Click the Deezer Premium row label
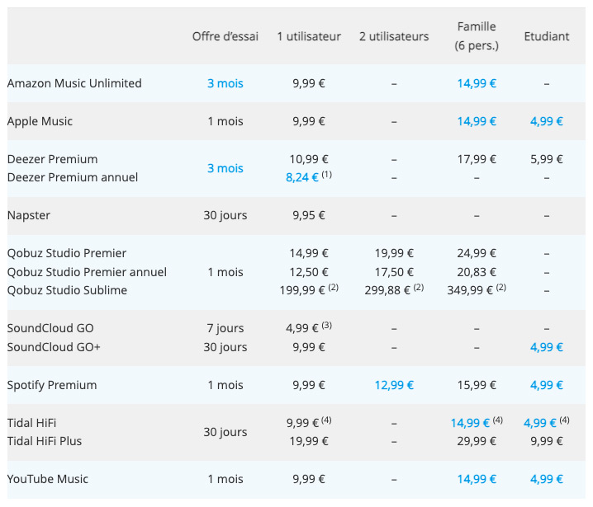This screenshot has height=507, width=593. tap(52, 159)
